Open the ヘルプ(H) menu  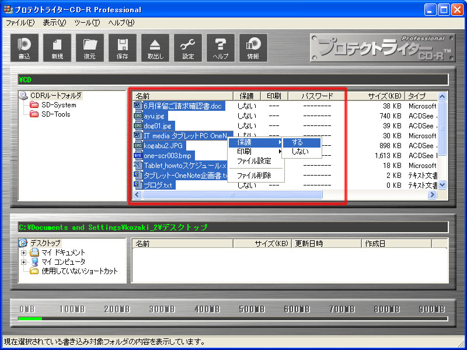(121, 23)
